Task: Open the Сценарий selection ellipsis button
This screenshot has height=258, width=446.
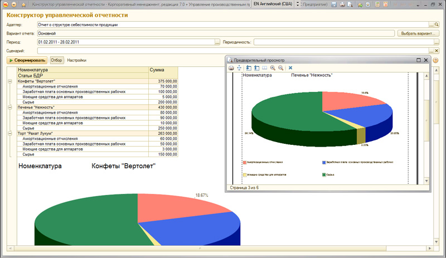Action: click(432, 51)
